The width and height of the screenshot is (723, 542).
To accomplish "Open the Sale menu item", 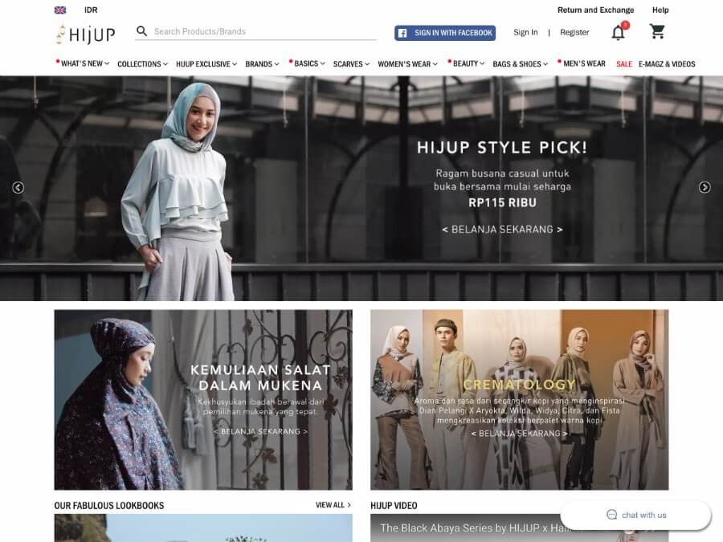I will click(624, 64).
